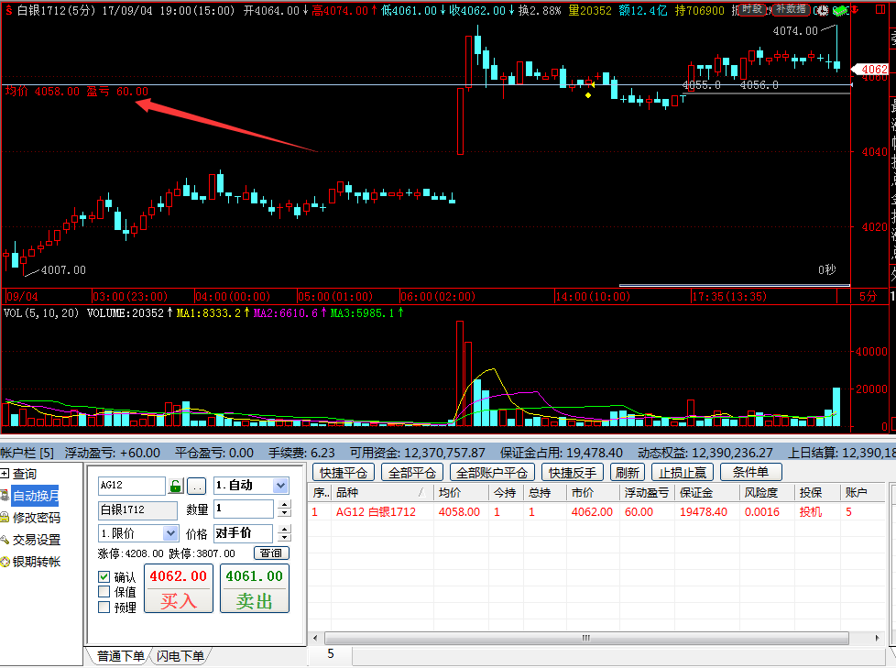Click the green unlock padlock icon
896x668 pixels.
175,487
